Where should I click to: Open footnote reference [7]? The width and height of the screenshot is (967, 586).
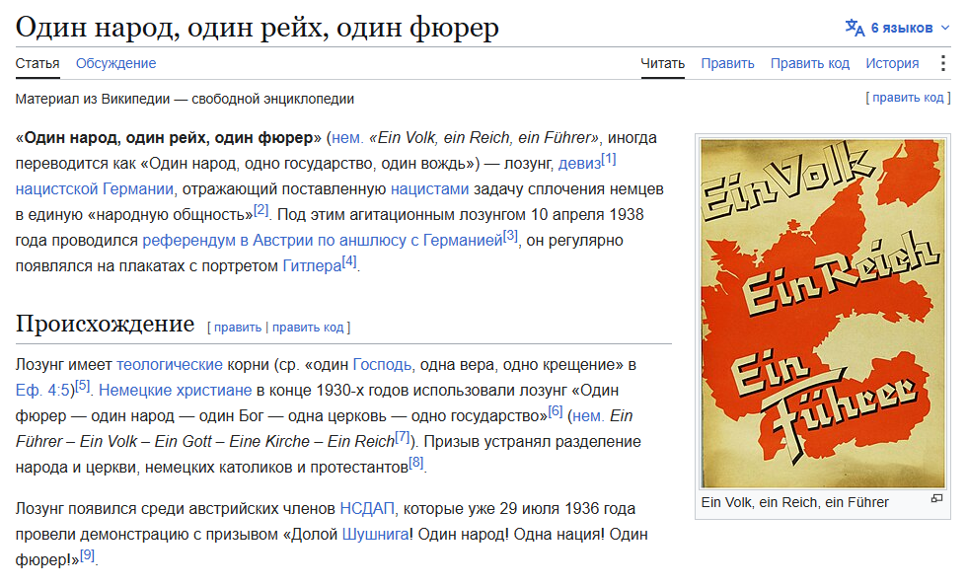[403, 437]
